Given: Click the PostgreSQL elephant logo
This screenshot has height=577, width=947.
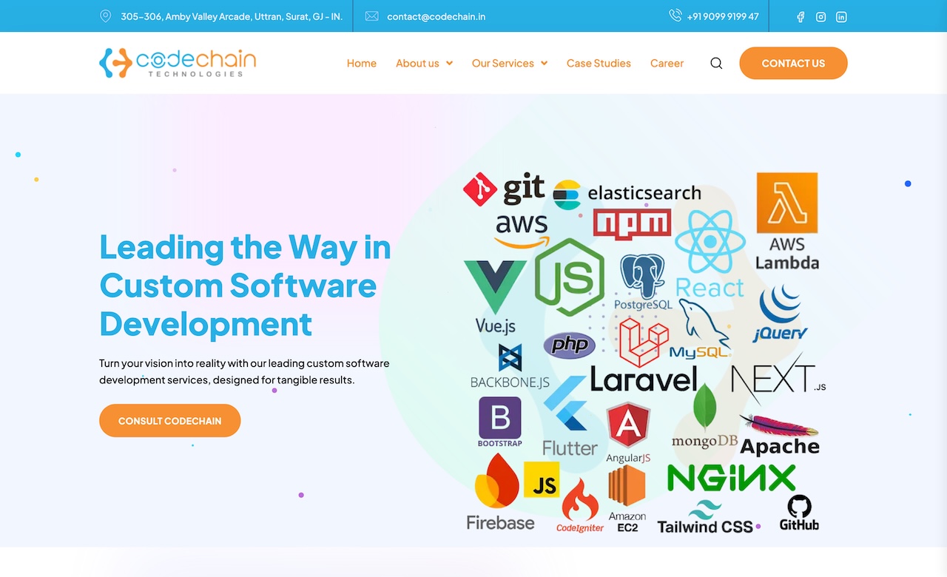Looking at the screenshot, I should point(643,283).
